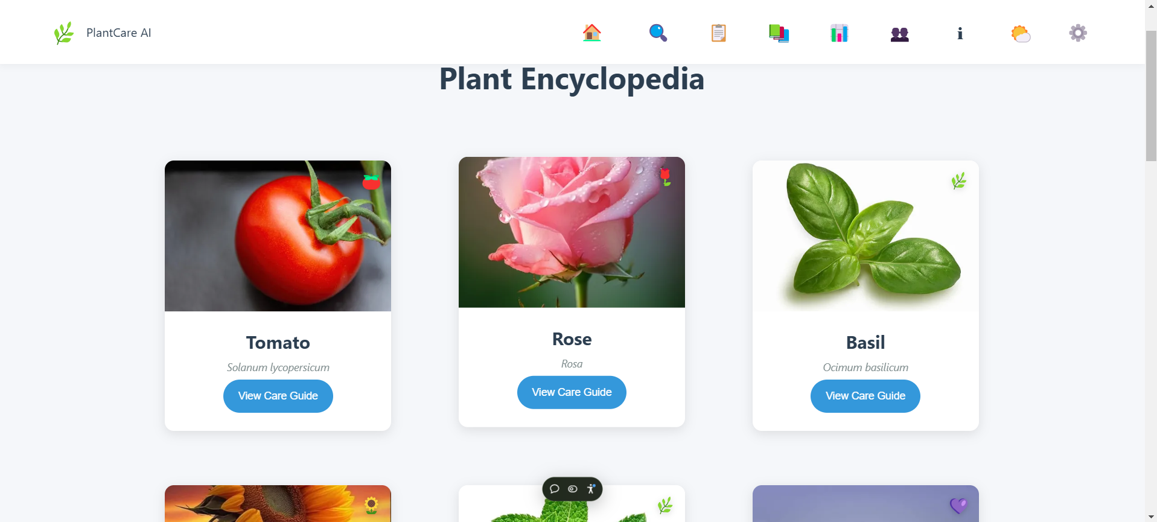The width and height of the screenshot is (1157, 522).
Task: Click the rose emoji badge on Rose card
Action: pos(665,177)
